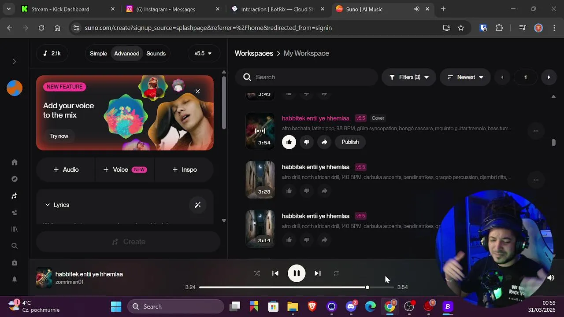
Task: Open the lyrics magic wand generator
Action: click(x=198, y=205)
